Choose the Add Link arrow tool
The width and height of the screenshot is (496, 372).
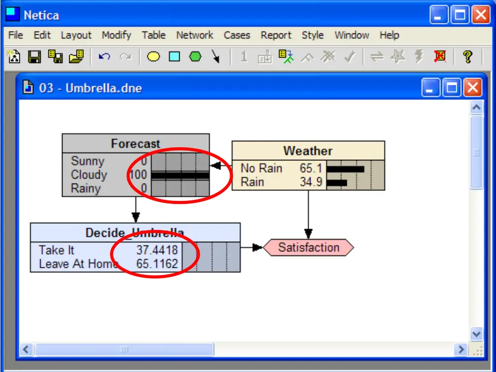click(x=216, y=57)
